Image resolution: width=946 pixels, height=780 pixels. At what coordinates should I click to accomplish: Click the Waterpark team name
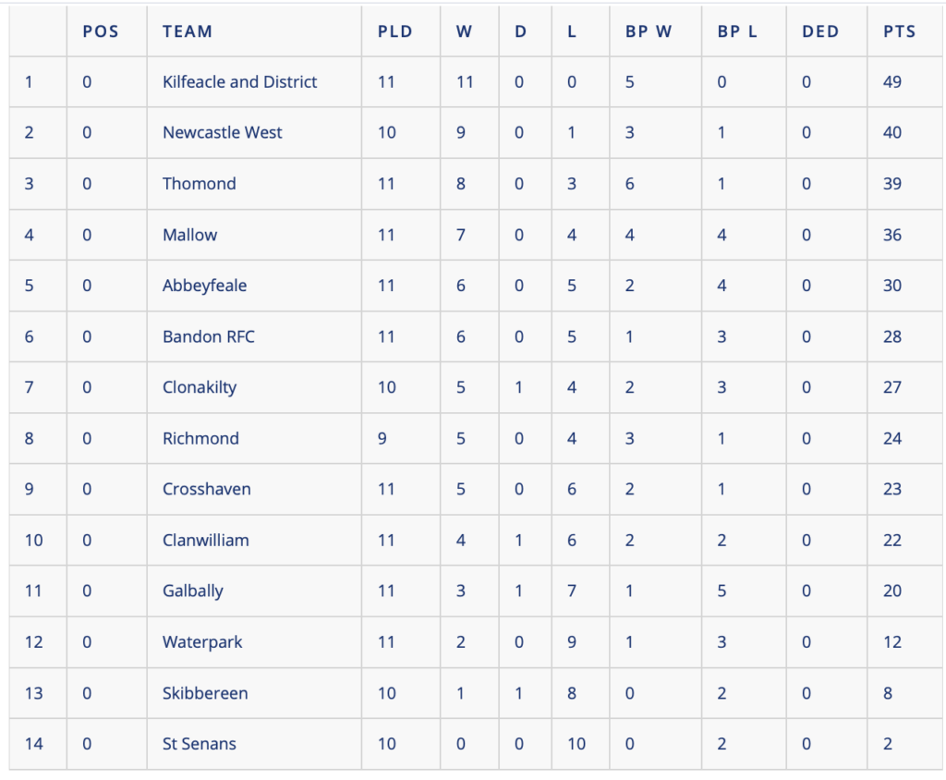(201, 641)
